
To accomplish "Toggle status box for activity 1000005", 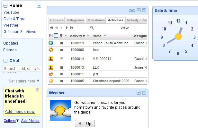I will [61, 81].
